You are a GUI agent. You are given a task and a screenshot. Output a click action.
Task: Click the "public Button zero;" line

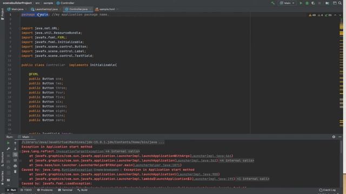pyautogui.click(x=47, y=120)
